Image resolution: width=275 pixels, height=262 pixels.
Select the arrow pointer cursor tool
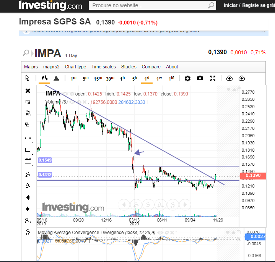(x=28, y=78)
